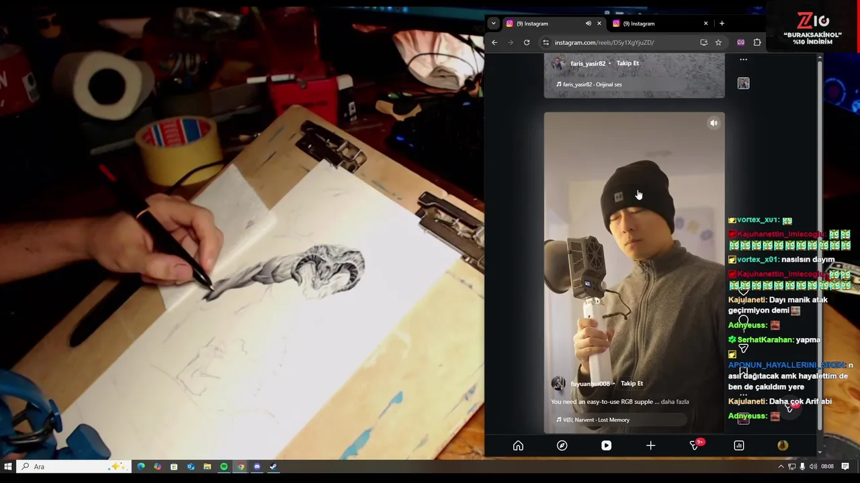Open Windows notification center
860x483 pixels.
tap(845, 467)
